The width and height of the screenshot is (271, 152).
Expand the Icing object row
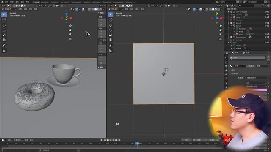coord(234,34)
